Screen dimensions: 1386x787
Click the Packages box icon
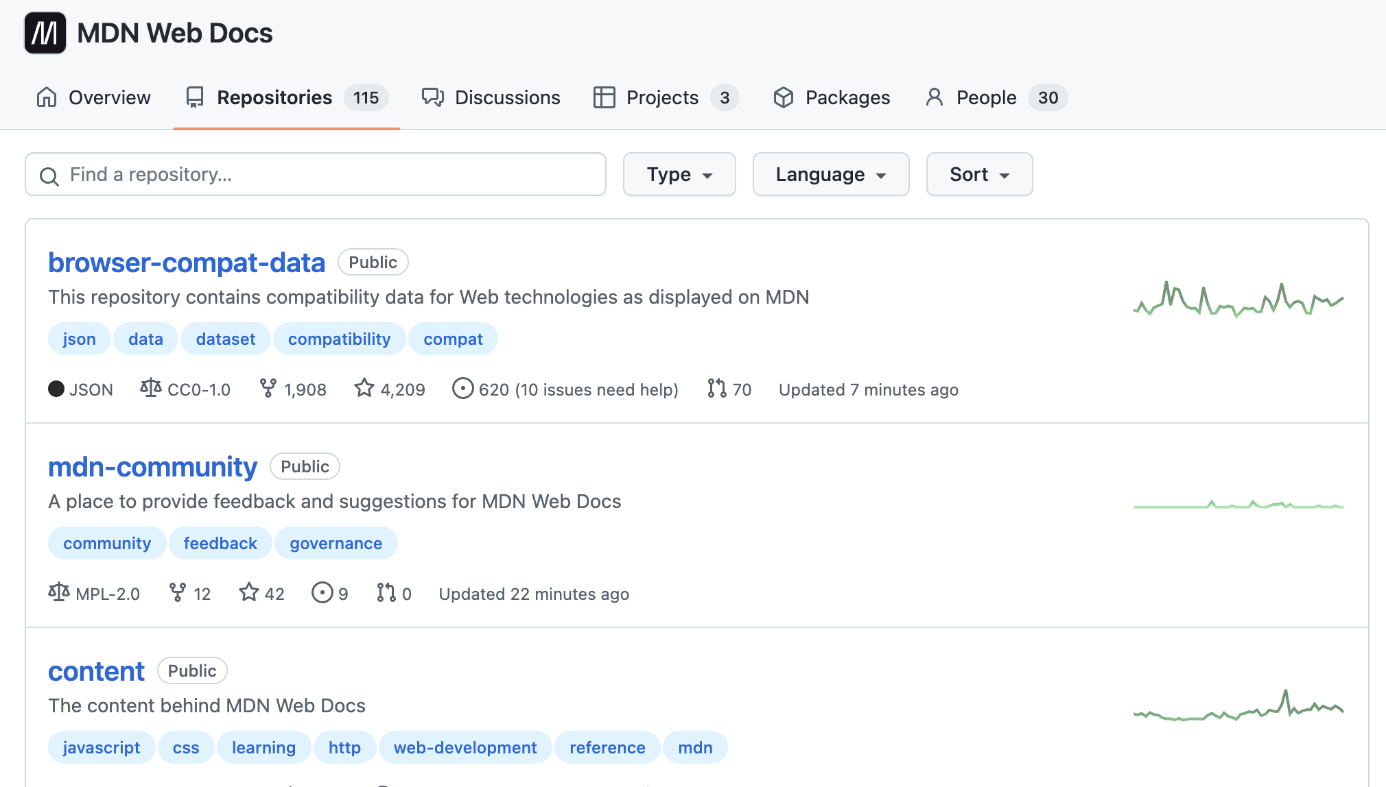point(784,97)
